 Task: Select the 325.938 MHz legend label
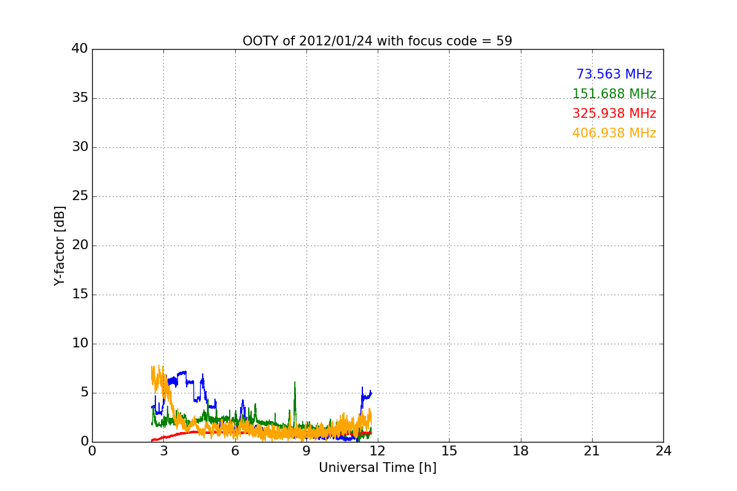(614, 114)
